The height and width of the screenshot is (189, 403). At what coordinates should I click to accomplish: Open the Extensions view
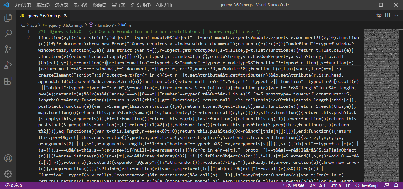click(x=8, y=81)
